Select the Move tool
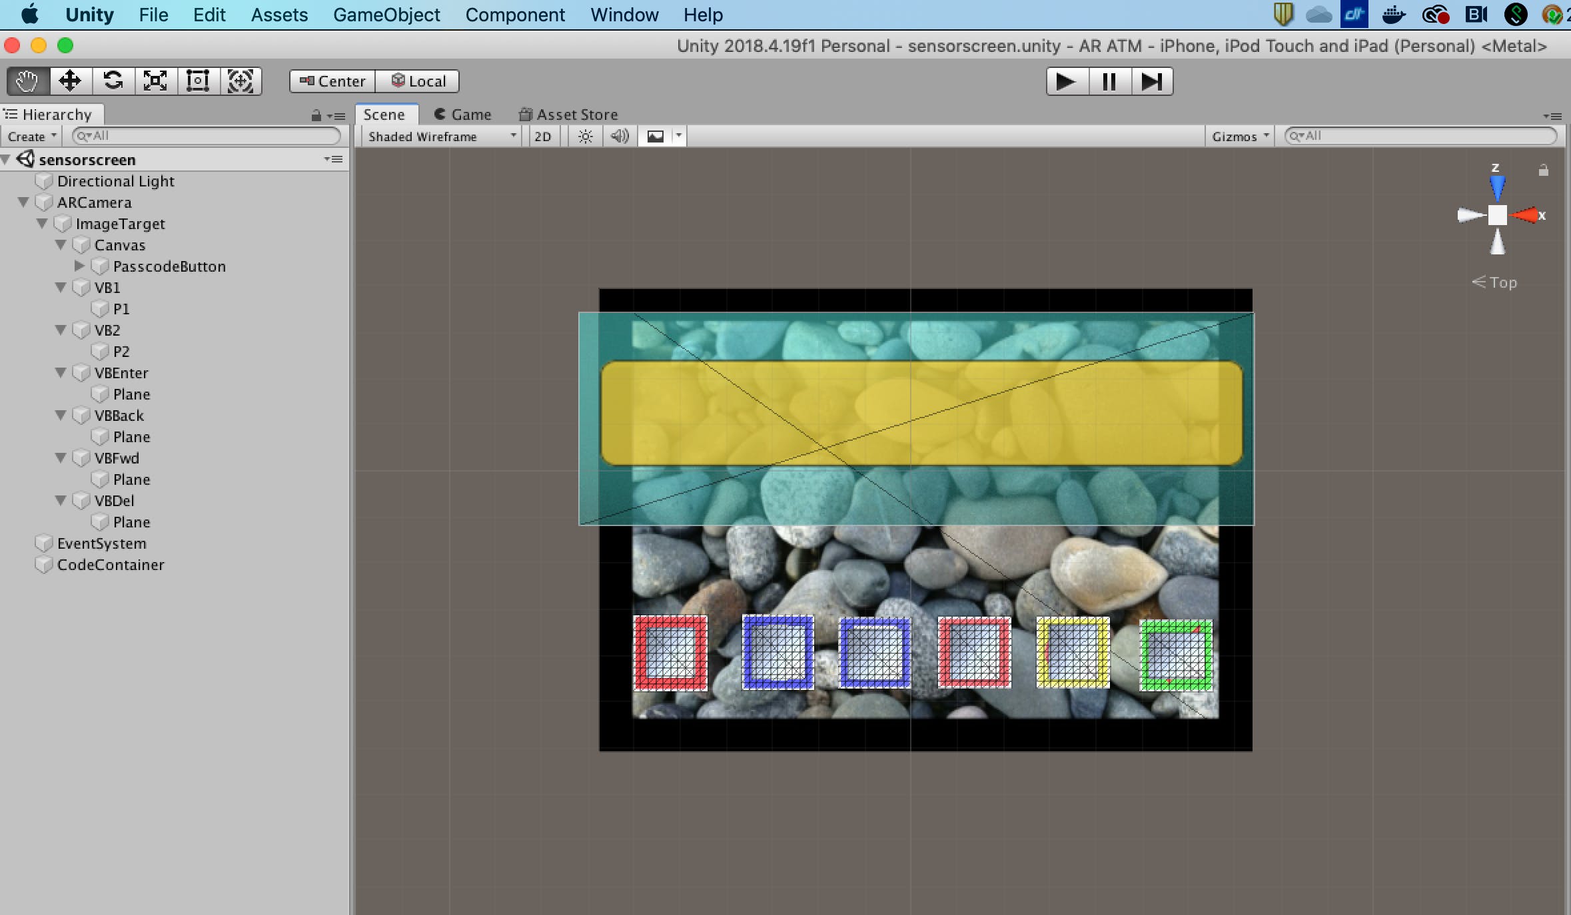Screen dimensions: 1571x915 click(x=70, y=81)
